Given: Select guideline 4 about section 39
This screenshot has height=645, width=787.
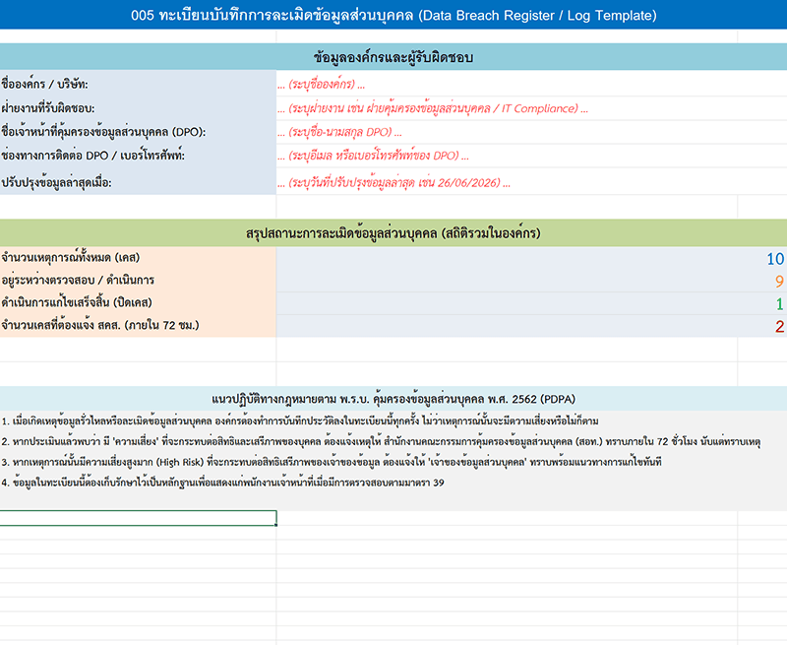Looking at the screenshot, I should tap(223, 483).
